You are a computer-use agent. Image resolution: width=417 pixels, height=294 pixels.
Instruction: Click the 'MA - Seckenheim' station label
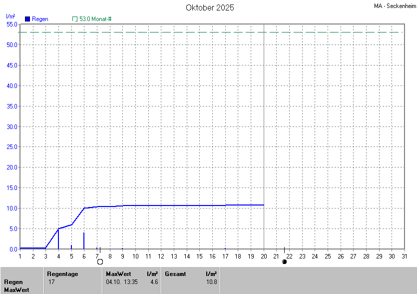click(394, 6)
